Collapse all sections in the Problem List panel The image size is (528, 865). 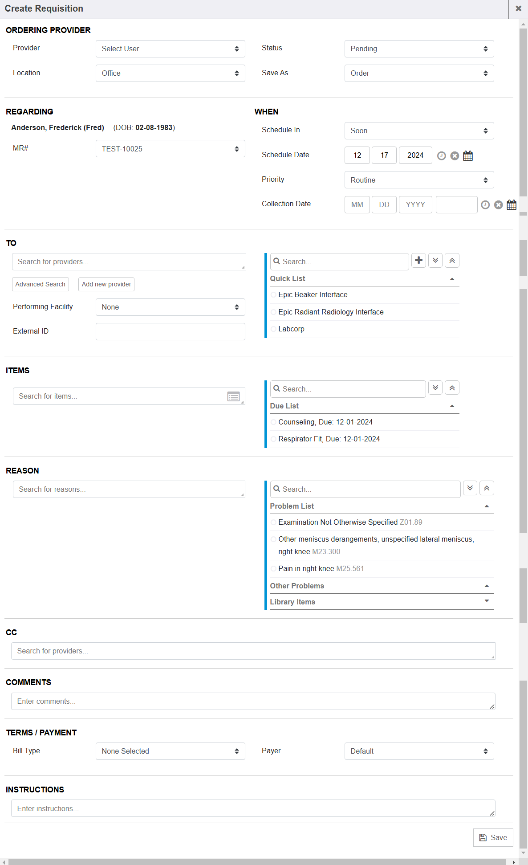(487, 488)
